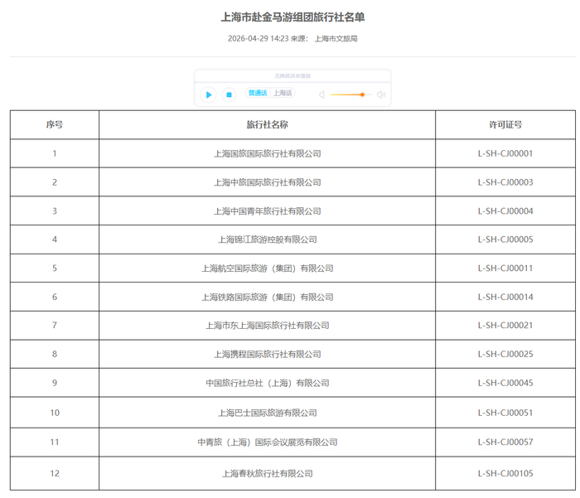580x498 pixels.
Task: Click license number L-SH-CJ00045
Action: tap(505, 383)
